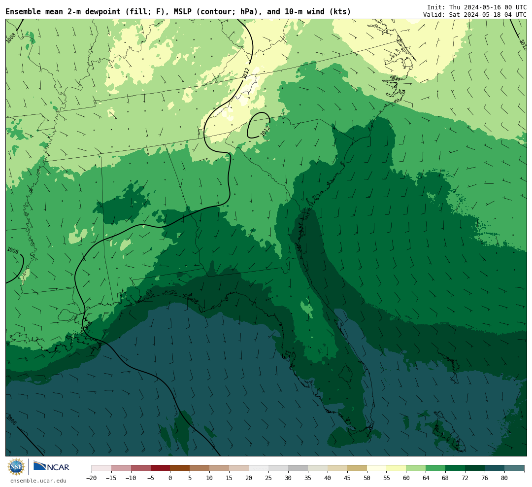Click the beige colorbar swatch between 40 and 45
532x487 pixels.
tap(337, 468)
